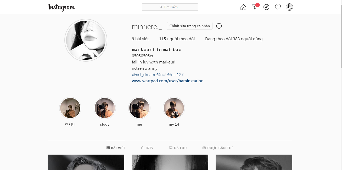Switch to the IGTV tab
Viewport: 342px width, 170px height.
click(147, 148)
